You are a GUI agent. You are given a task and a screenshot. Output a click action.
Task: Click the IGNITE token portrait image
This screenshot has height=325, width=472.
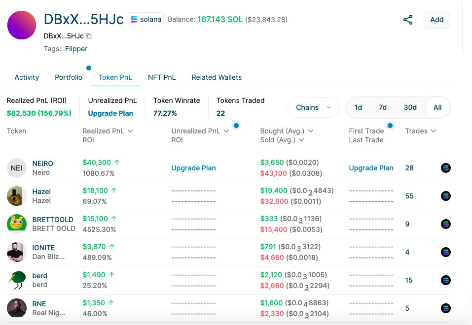(x=17, y=252)
